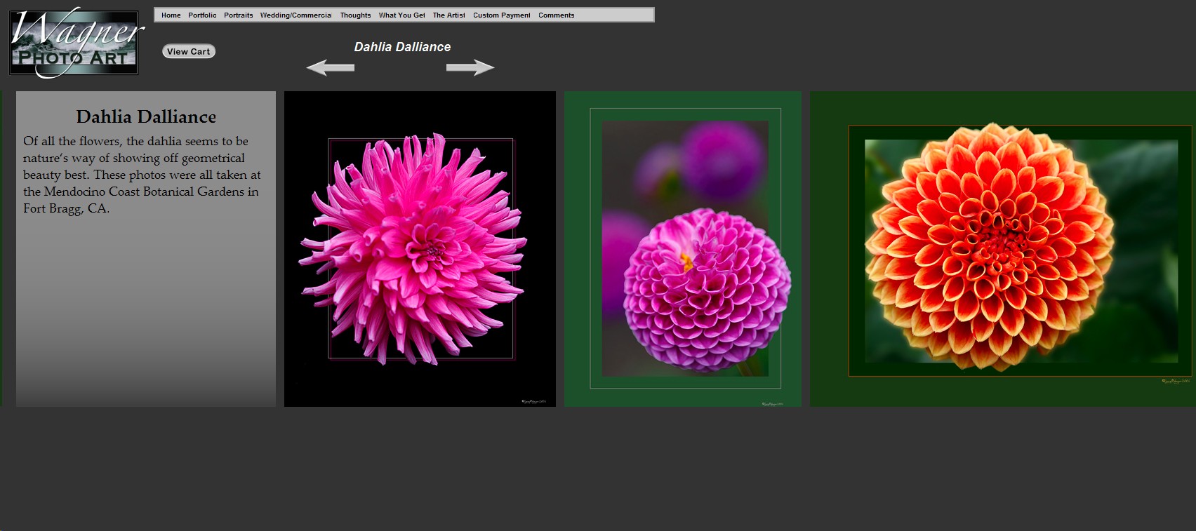The image size is (1196, 531).
Task: Open the purple pompon dahlia photo
Action: pyautogui.click(x=683, y=248)
